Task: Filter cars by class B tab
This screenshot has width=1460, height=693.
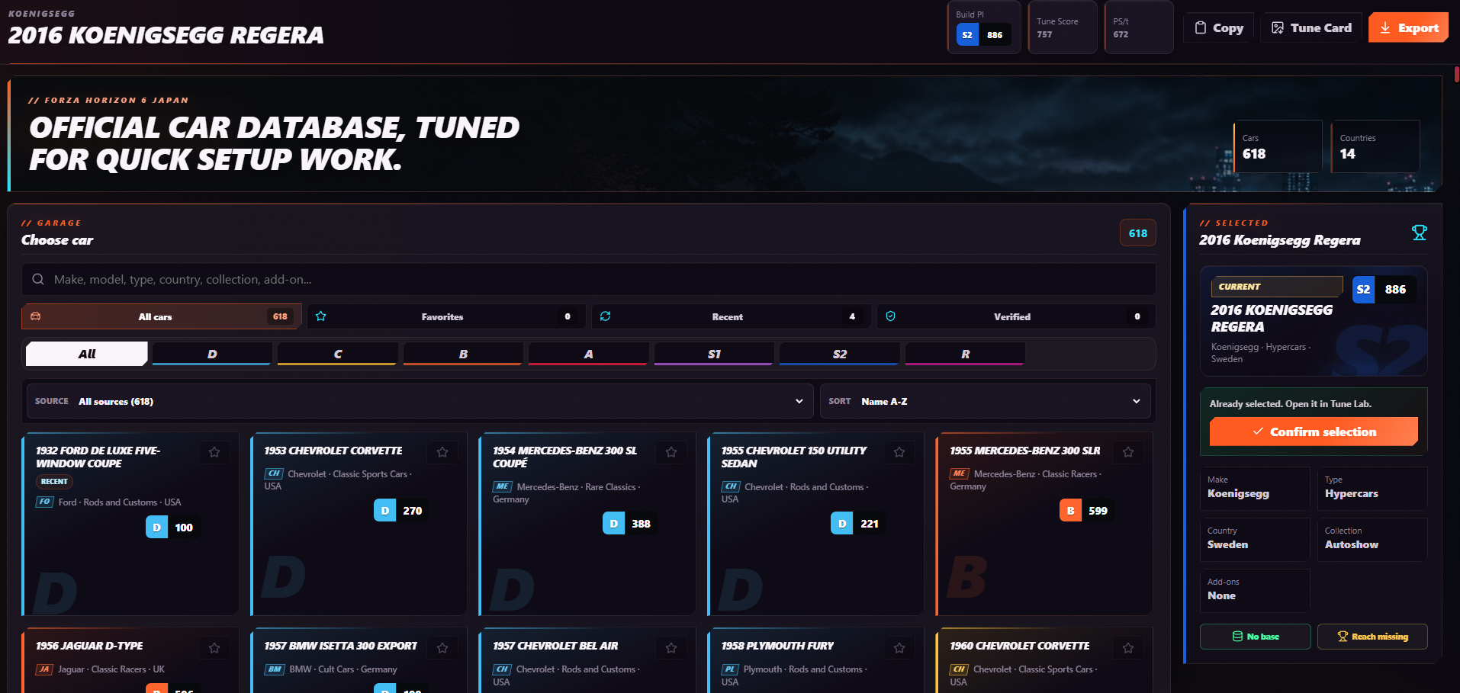Action: coord(463,354)
